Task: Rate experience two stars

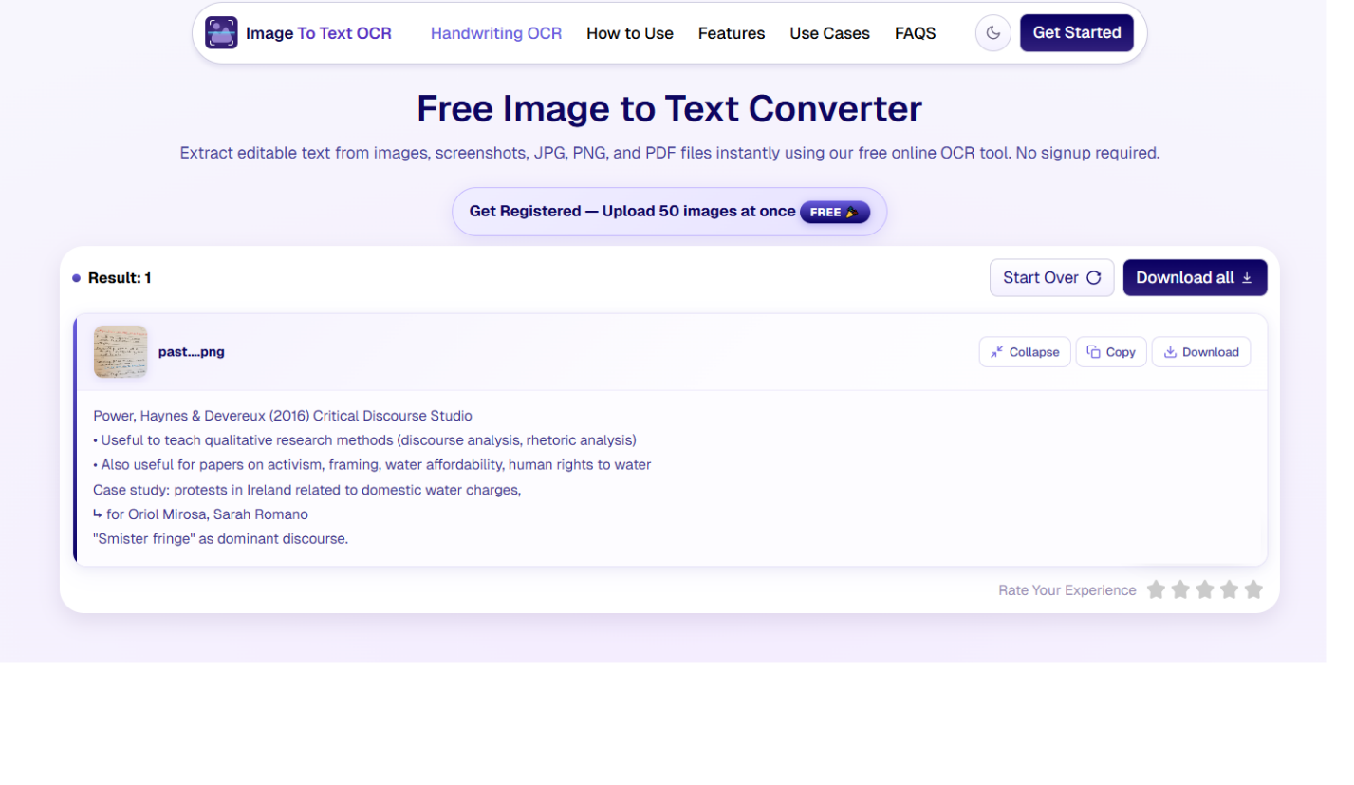Action: point(1180,590)
